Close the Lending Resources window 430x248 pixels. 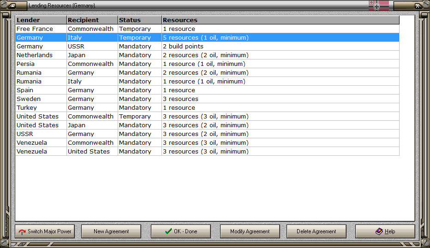click(x=418, y=6)
